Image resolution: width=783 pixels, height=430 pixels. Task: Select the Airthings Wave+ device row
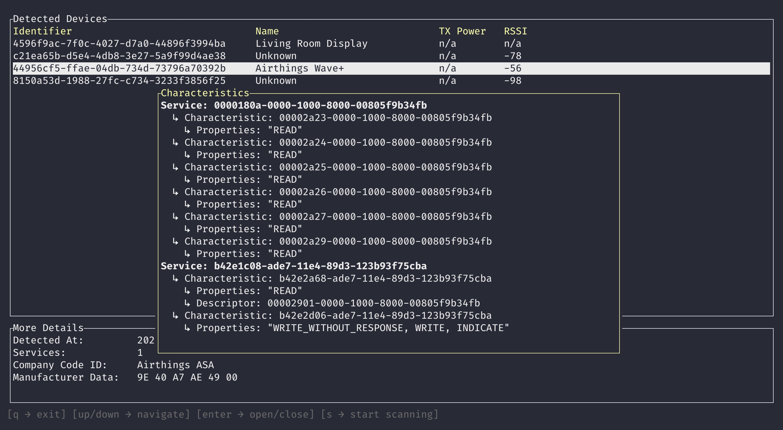(299, 68)
